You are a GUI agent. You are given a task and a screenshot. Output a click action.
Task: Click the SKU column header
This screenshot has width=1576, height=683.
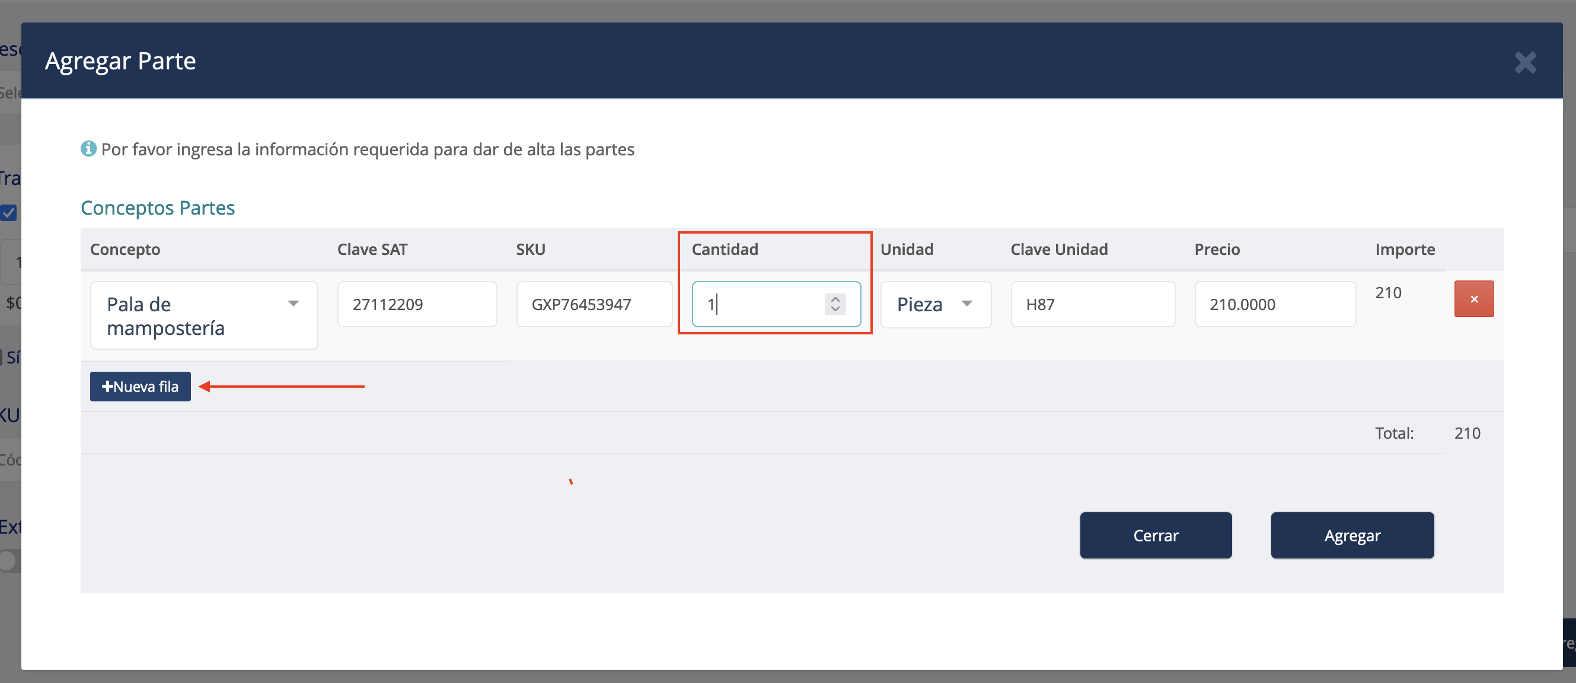(531, 249)
